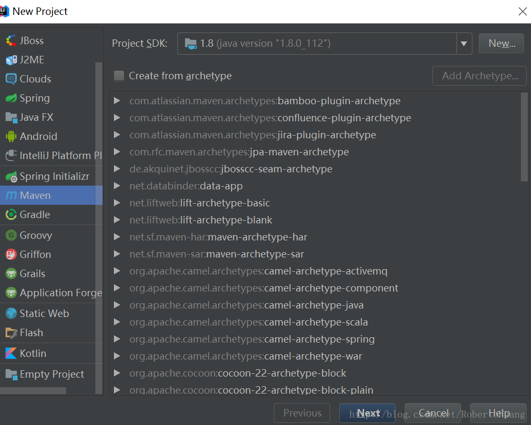Select the Spring leaf icon
The image size is (531, 425).
pos(11,98)
